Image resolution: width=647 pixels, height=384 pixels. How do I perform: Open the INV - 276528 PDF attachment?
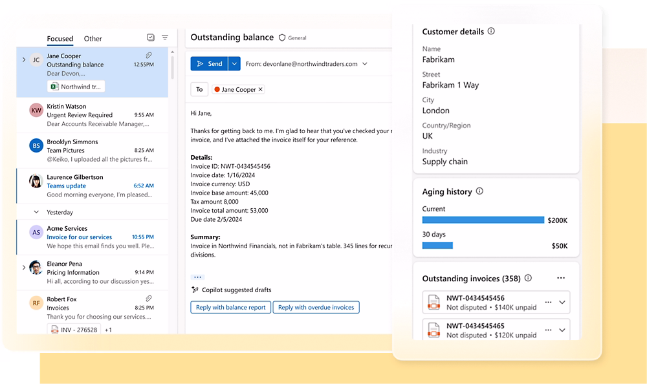74,330
